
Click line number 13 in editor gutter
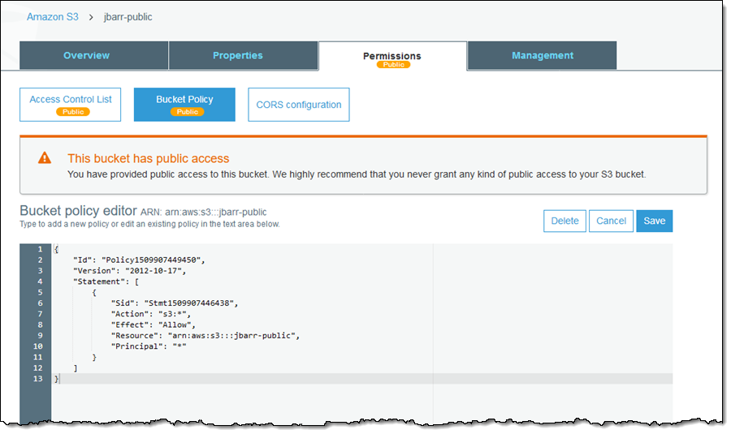point(35,379)
